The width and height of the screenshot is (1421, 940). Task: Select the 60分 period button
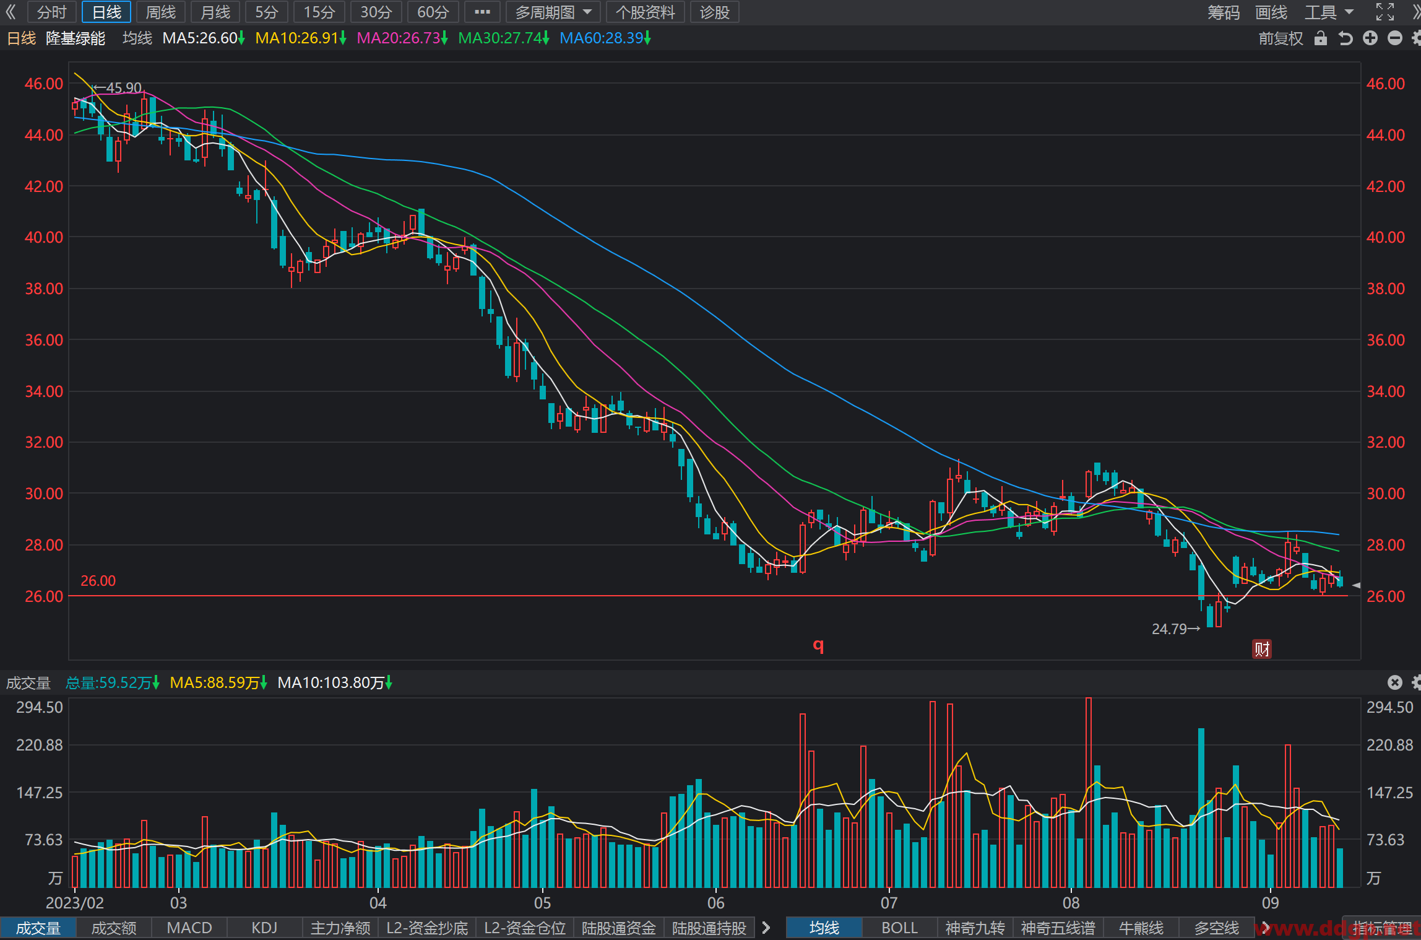point(433,12)
